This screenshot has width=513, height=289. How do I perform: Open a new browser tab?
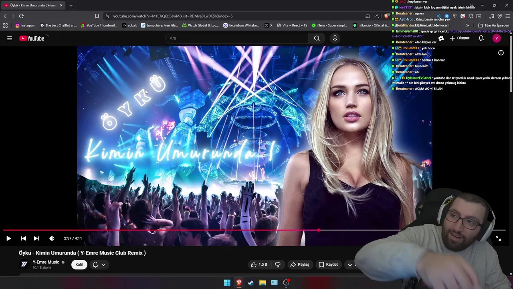pos(71,5)
